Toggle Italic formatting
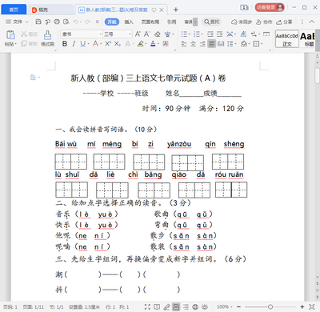 74,43
